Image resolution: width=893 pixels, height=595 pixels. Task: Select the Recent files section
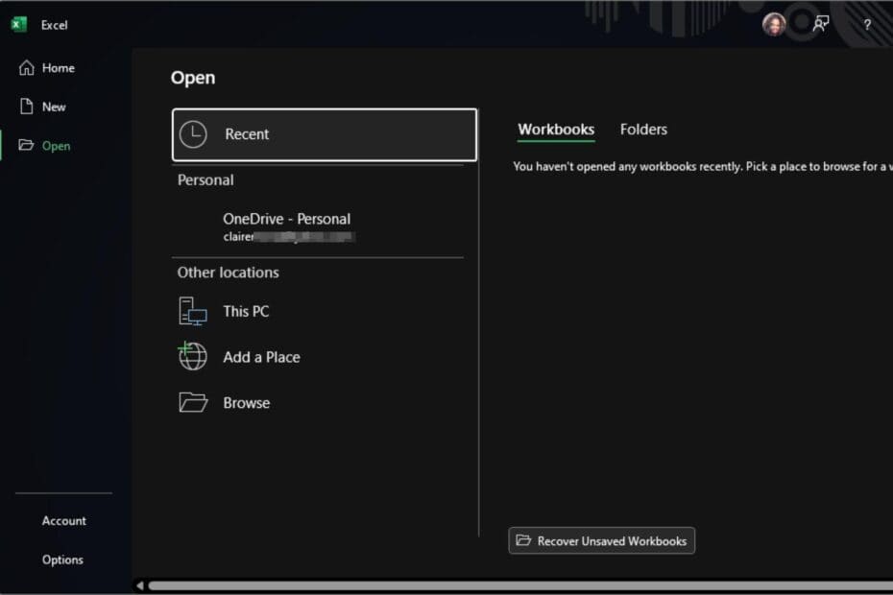pyautogui.click(x=248, y=134)
